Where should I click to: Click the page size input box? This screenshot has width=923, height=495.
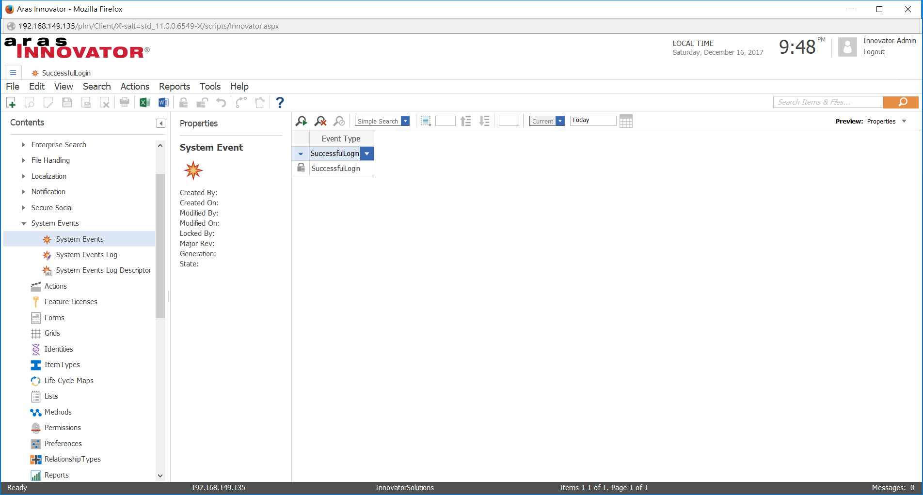coord(445,121)
